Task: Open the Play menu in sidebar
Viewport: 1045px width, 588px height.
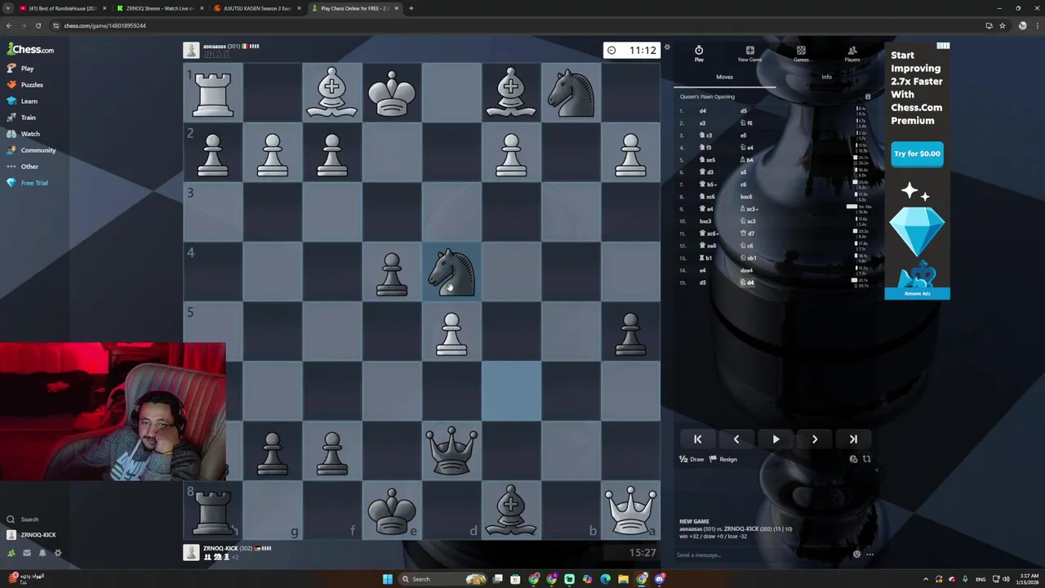Action: pos(20,69)
